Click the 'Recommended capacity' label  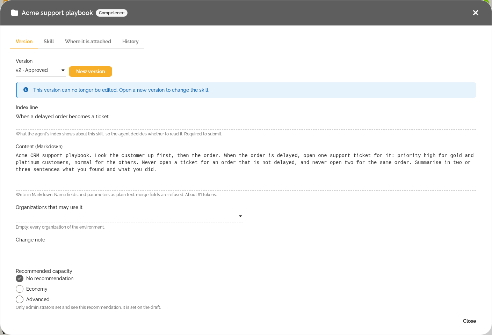(x=44, y=271)
